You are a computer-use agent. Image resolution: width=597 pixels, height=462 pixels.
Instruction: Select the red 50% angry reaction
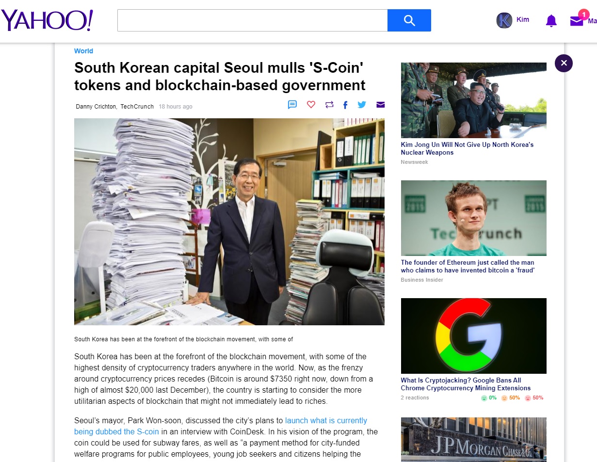534,398
